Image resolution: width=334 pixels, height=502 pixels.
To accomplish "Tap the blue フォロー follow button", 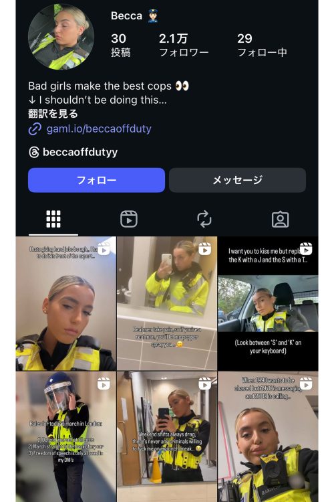I will (x=96, y=180).
